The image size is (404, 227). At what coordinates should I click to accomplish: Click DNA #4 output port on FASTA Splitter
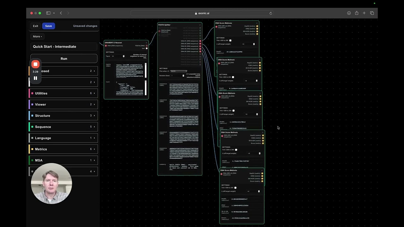point(200,49)
